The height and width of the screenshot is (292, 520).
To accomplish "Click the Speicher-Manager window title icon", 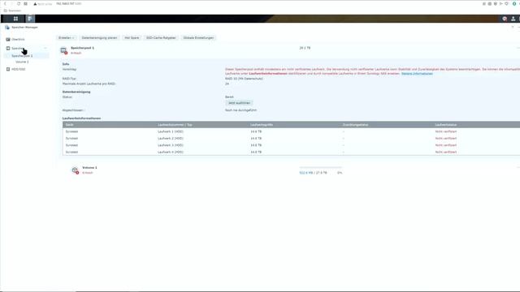I will tap(7, 27).
